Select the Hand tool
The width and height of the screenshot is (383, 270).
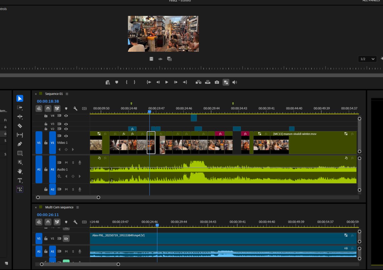tap(20, 171)
